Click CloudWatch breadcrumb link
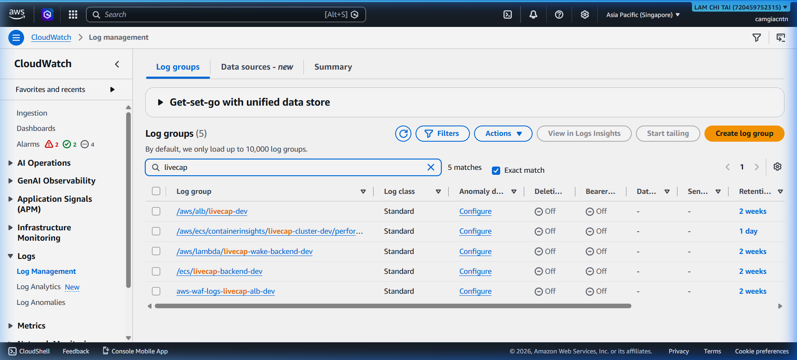 tap(51, 37)
